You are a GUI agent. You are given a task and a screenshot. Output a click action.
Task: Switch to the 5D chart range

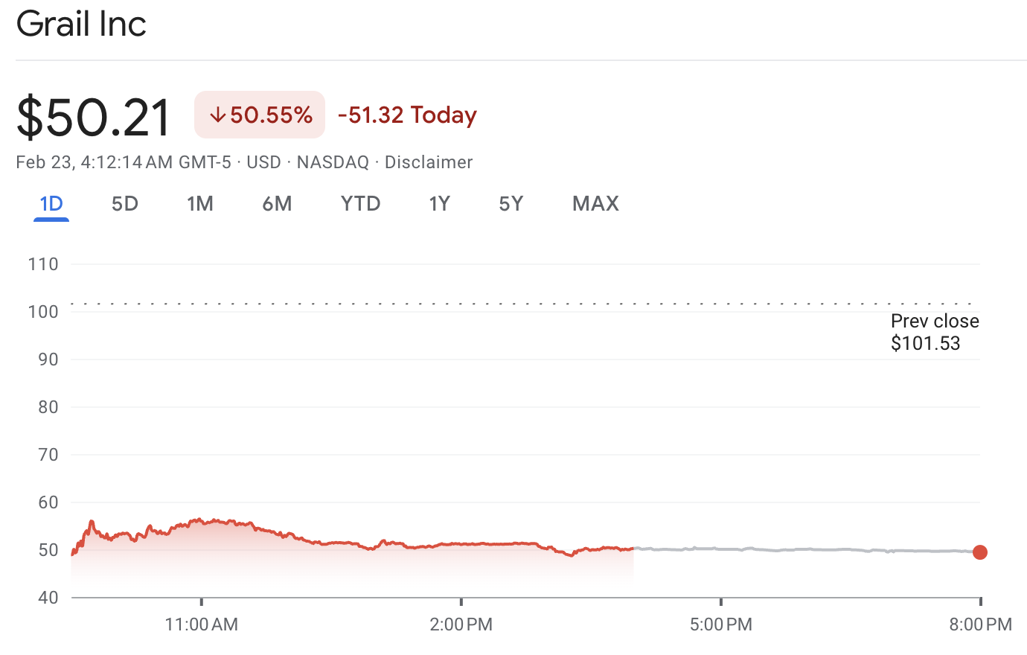point(125,204)
